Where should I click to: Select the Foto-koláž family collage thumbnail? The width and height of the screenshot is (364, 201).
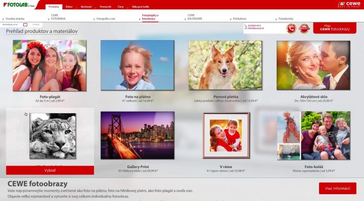point(314,136)
